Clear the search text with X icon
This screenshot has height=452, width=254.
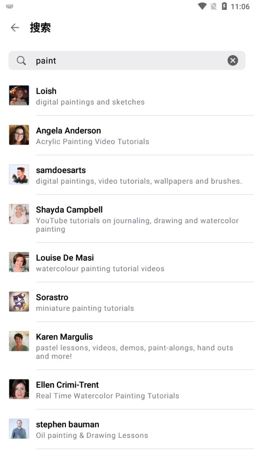[x=233, y=61]
